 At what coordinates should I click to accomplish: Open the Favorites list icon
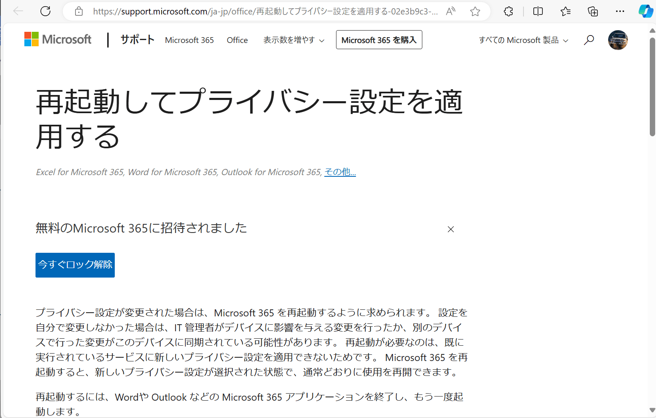(566, 12)
